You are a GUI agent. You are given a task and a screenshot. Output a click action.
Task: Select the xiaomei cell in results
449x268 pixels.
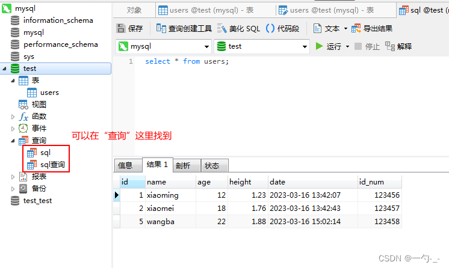coord(161,209)
